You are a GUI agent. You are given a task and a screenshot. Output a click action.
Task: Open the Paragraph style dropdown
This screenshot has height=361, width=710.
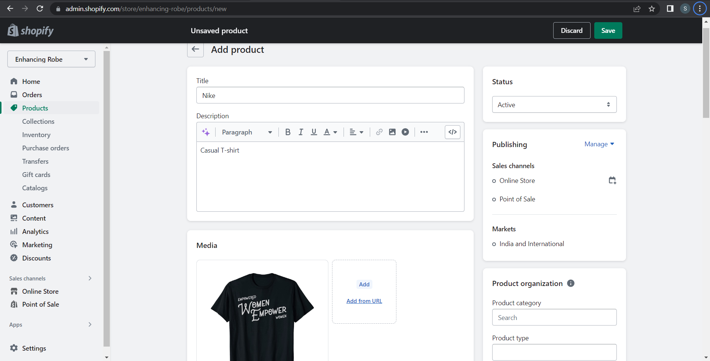tap(247, 132)
